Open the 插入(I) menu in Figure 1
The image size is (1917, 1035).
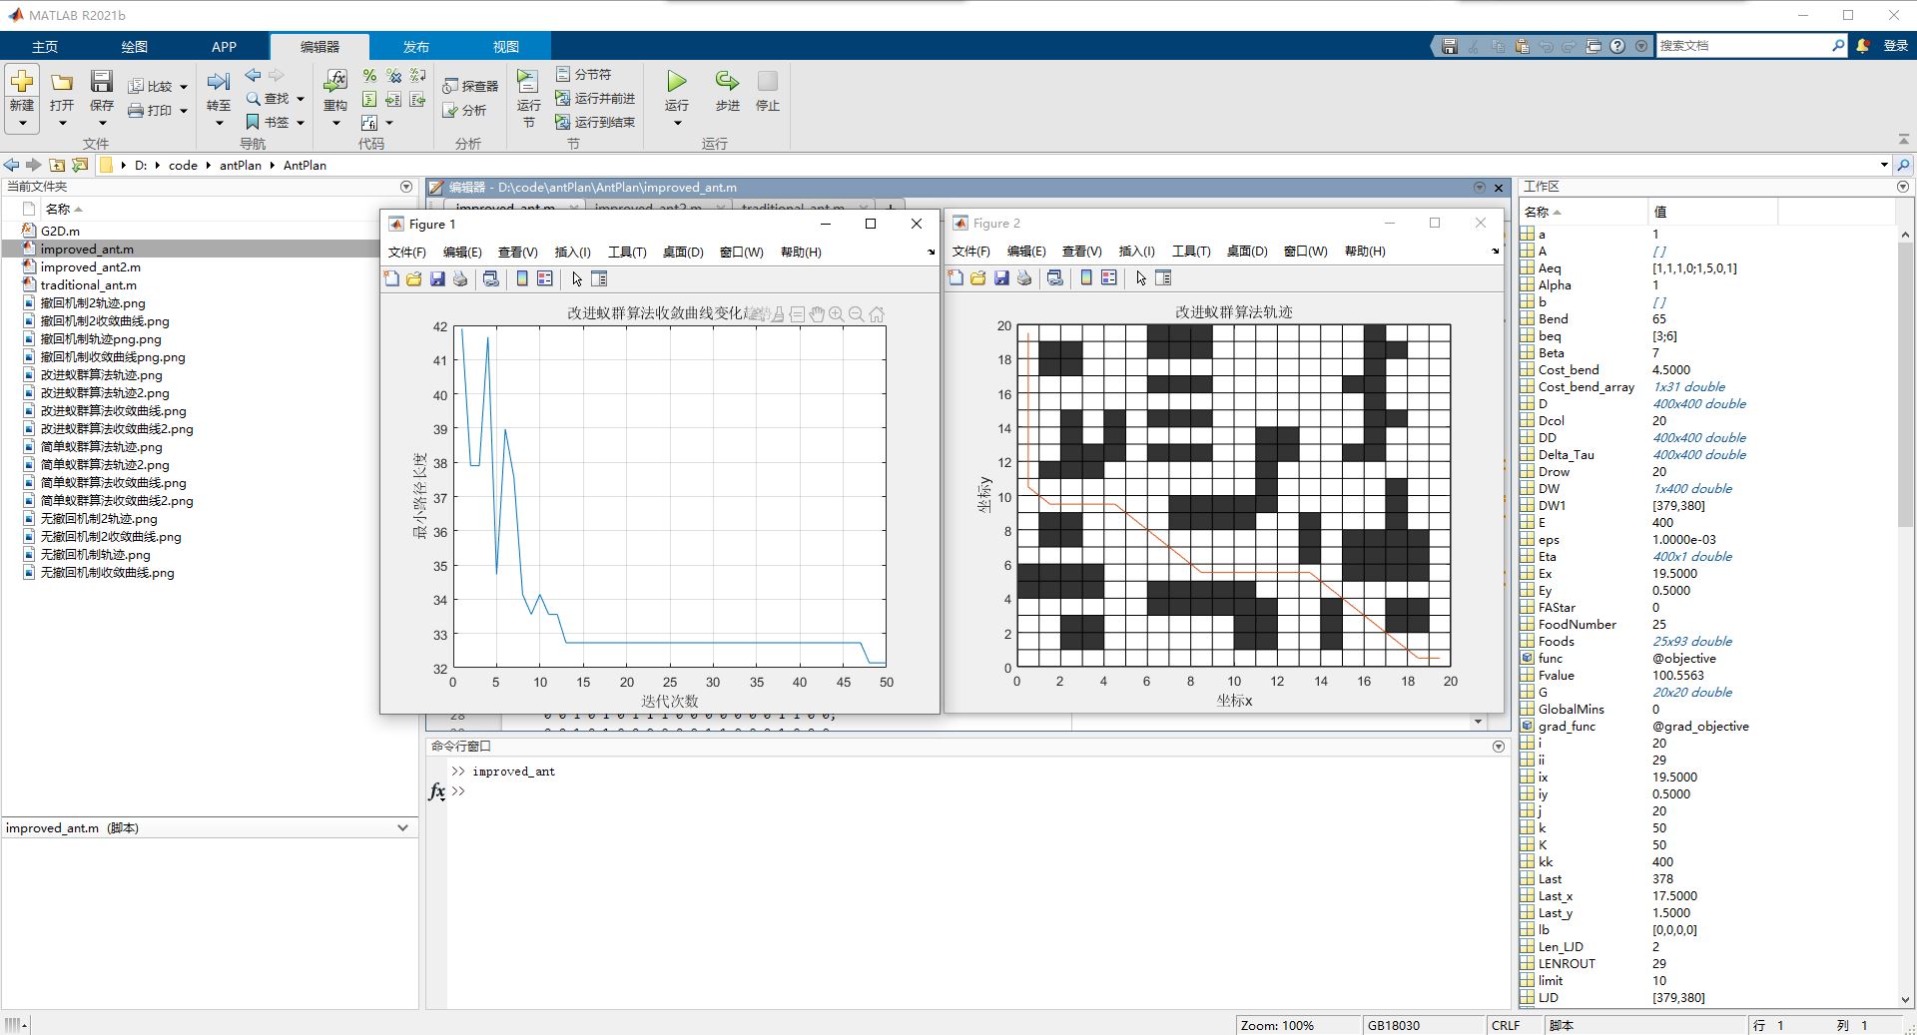[x=572, y=253]
